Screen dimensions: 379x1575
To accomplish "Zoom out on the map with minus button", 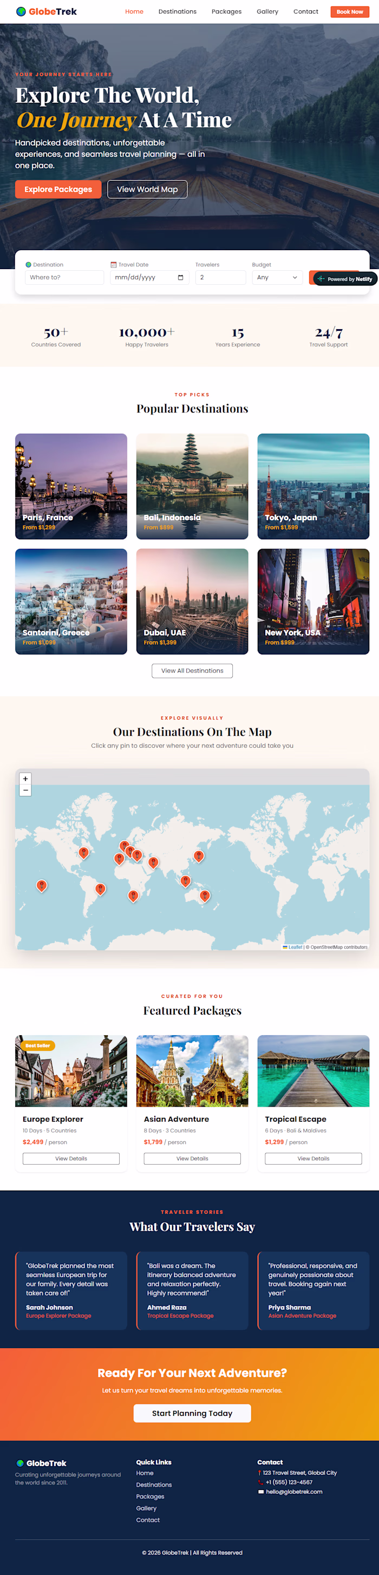I will click(x=25, y=790).
